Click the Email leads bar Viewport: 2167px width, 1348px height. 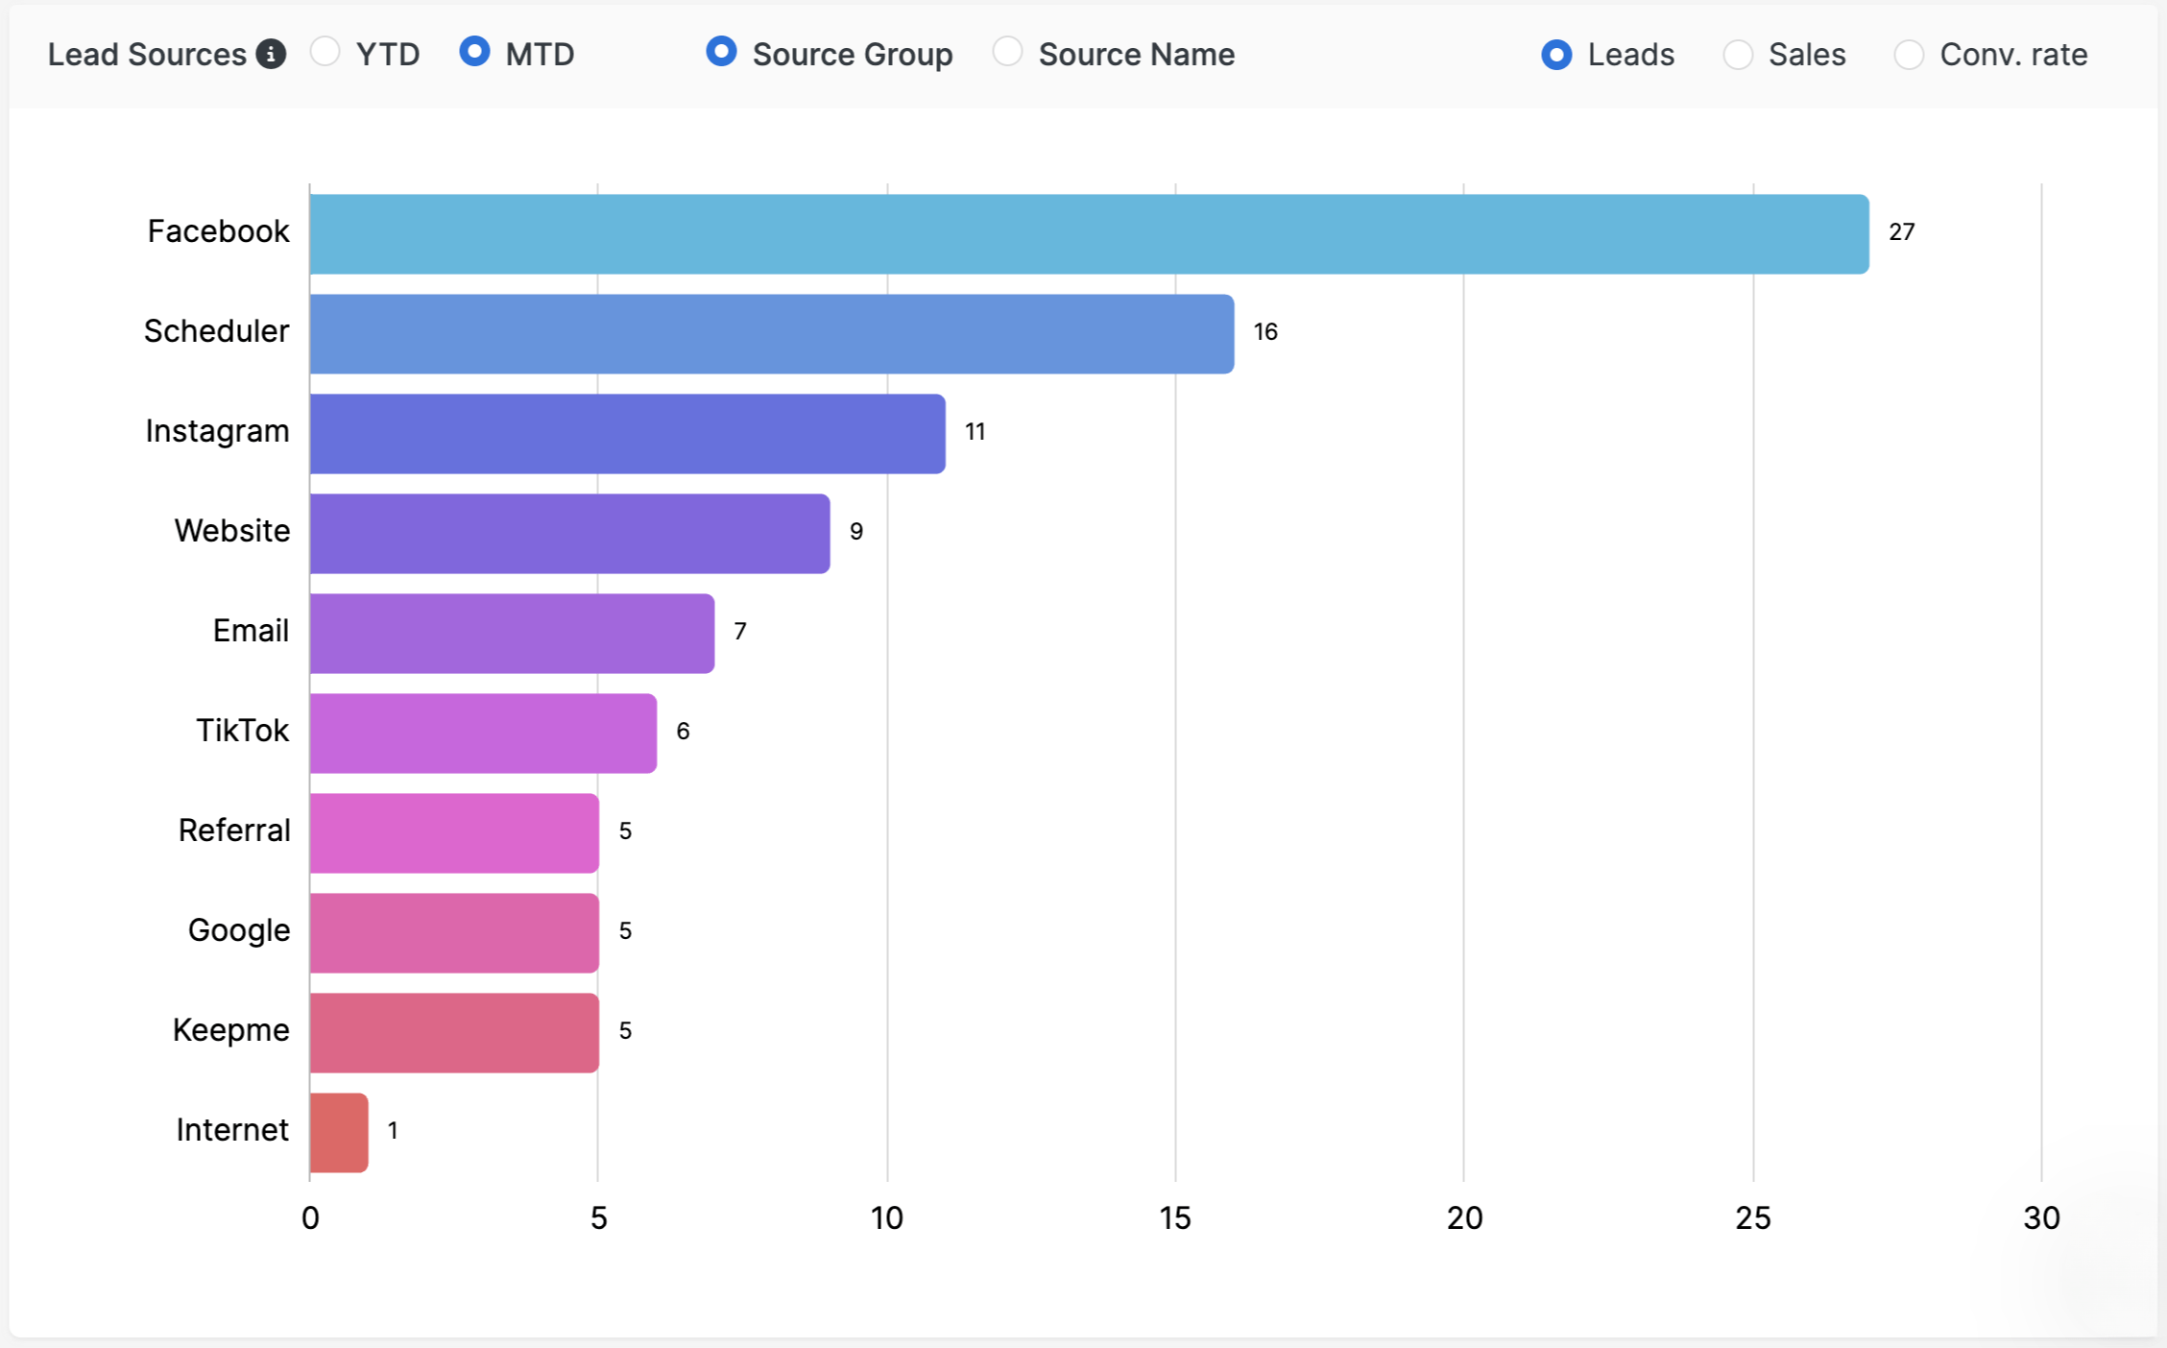(512, 634)
